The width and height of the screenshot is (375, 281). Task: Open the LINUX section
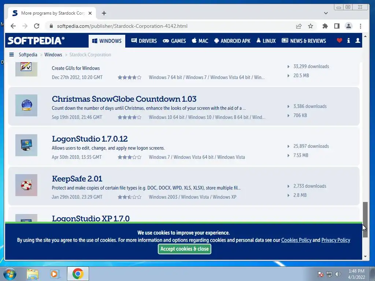point(266,41)
